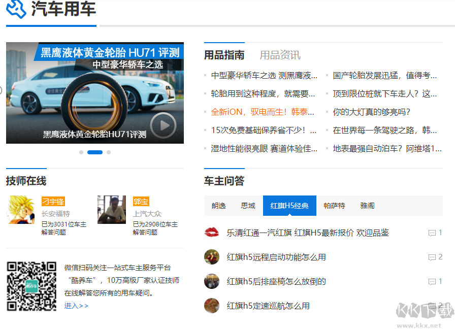Select the 朗逸 tab in 车主问答

click(x=219, y=206)
